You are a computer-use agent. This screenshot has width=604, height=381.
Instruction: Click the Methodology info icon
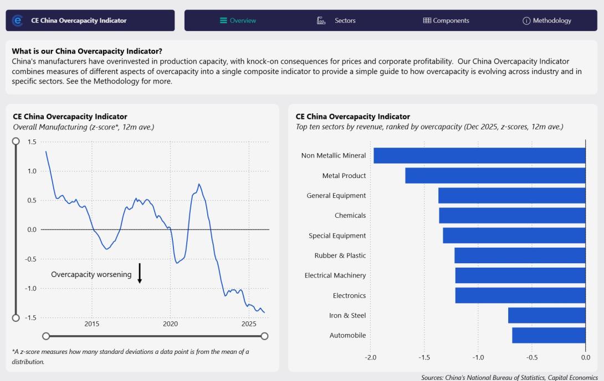pos(526,20)
